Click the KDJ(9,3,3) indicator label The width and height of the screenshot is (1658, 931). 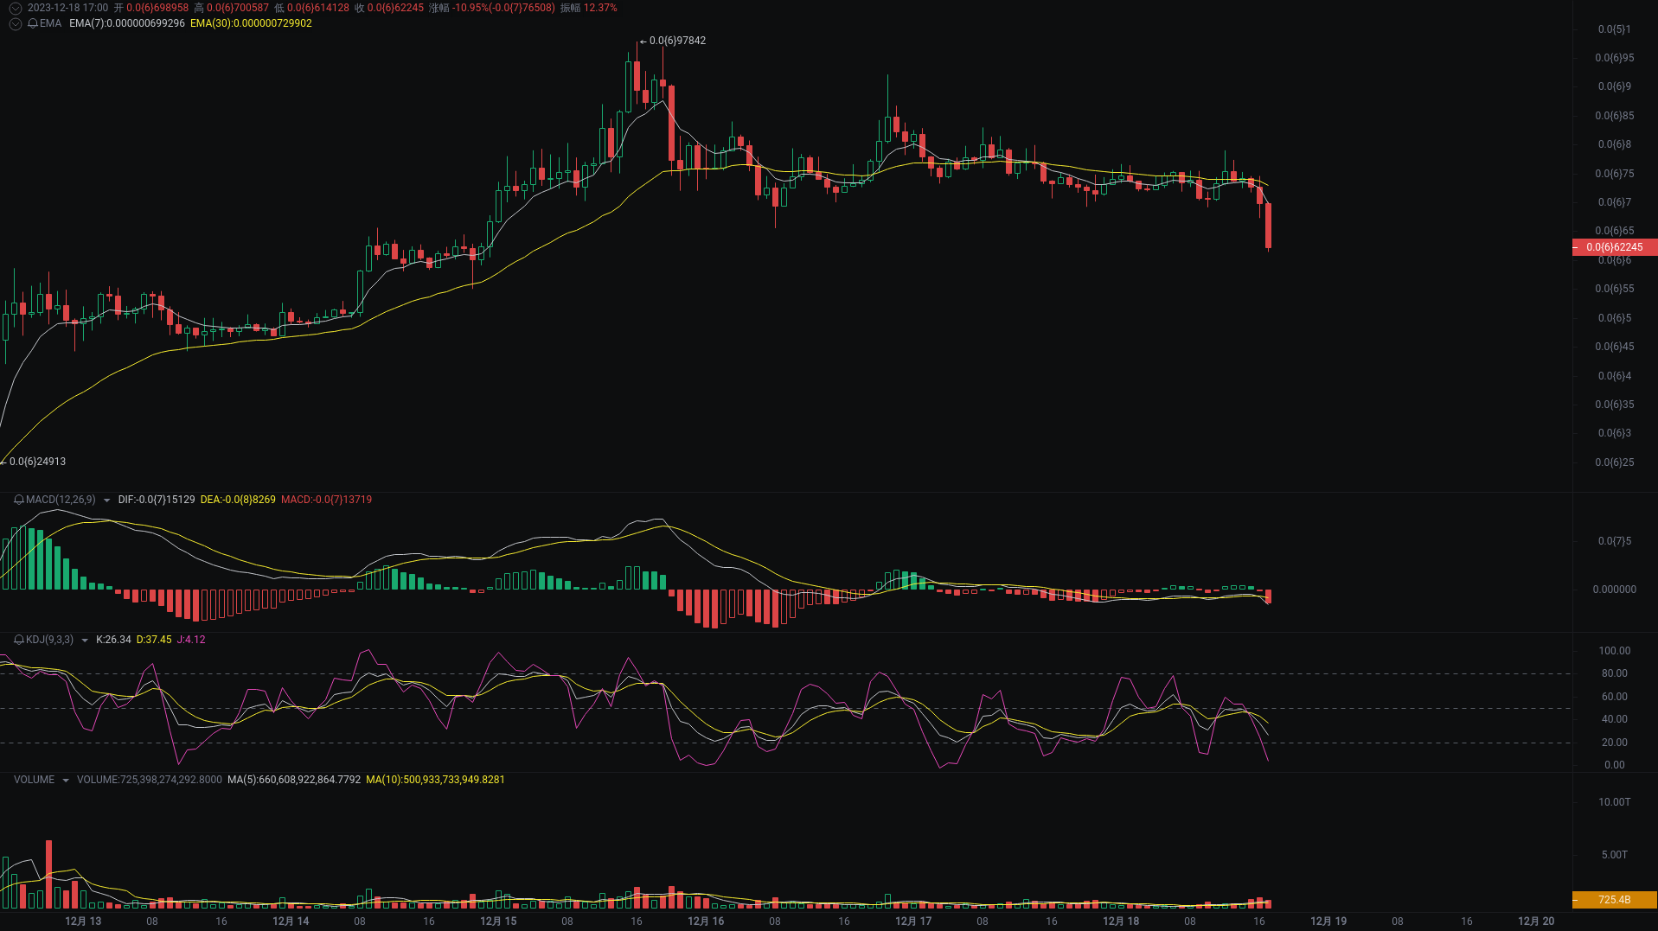pyautogui.click(x=49, y=640)
